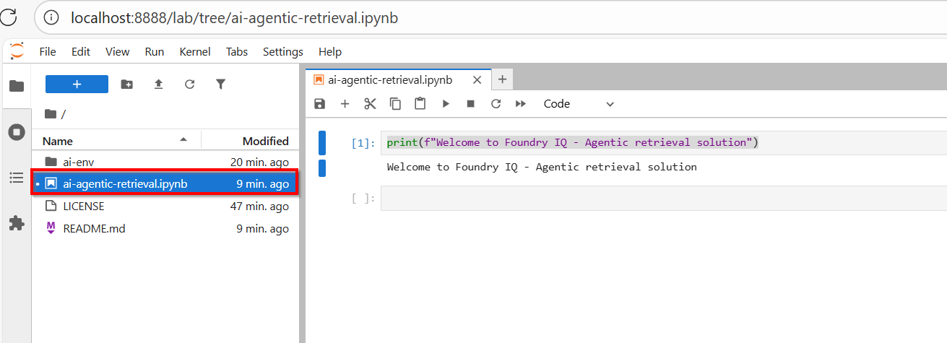
Task: Open the cell type Code dropdown
Action: click(x=579, y=104)
